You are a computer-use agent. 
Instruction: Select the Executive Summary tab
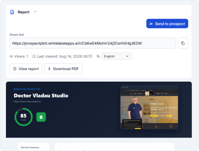30,147
